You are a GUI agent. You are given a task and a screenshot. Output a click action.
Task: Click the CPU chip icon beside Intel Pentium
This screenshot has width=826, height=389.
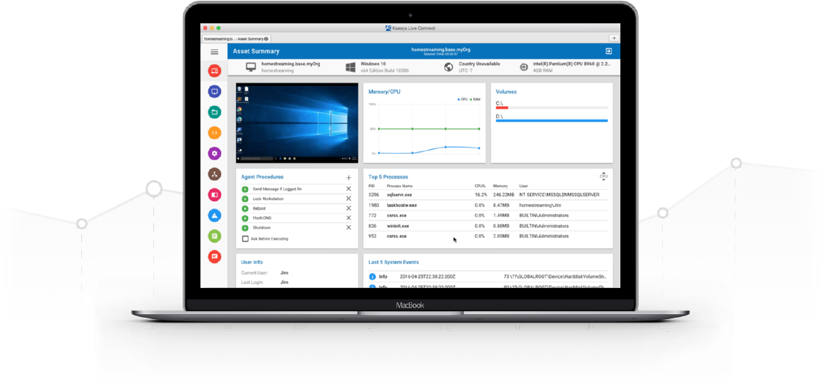pyautogui.click(x=524, y=67)
